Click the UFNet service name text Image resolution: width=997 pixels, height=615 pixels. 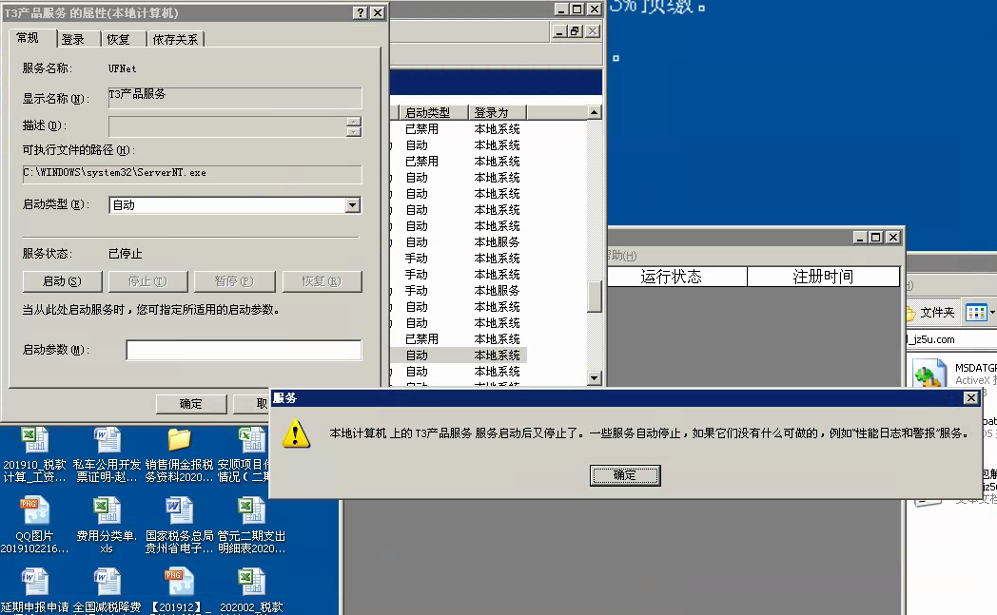pos(122,68)
